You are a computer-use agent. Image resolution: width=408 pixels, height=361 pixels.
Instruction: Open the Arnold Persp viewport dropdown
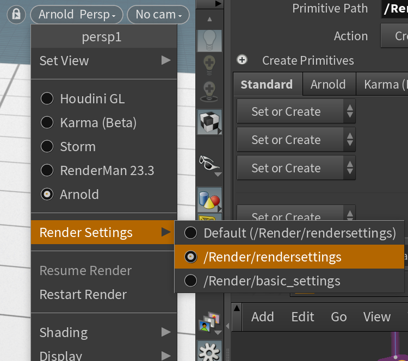(x=77, y=15)
